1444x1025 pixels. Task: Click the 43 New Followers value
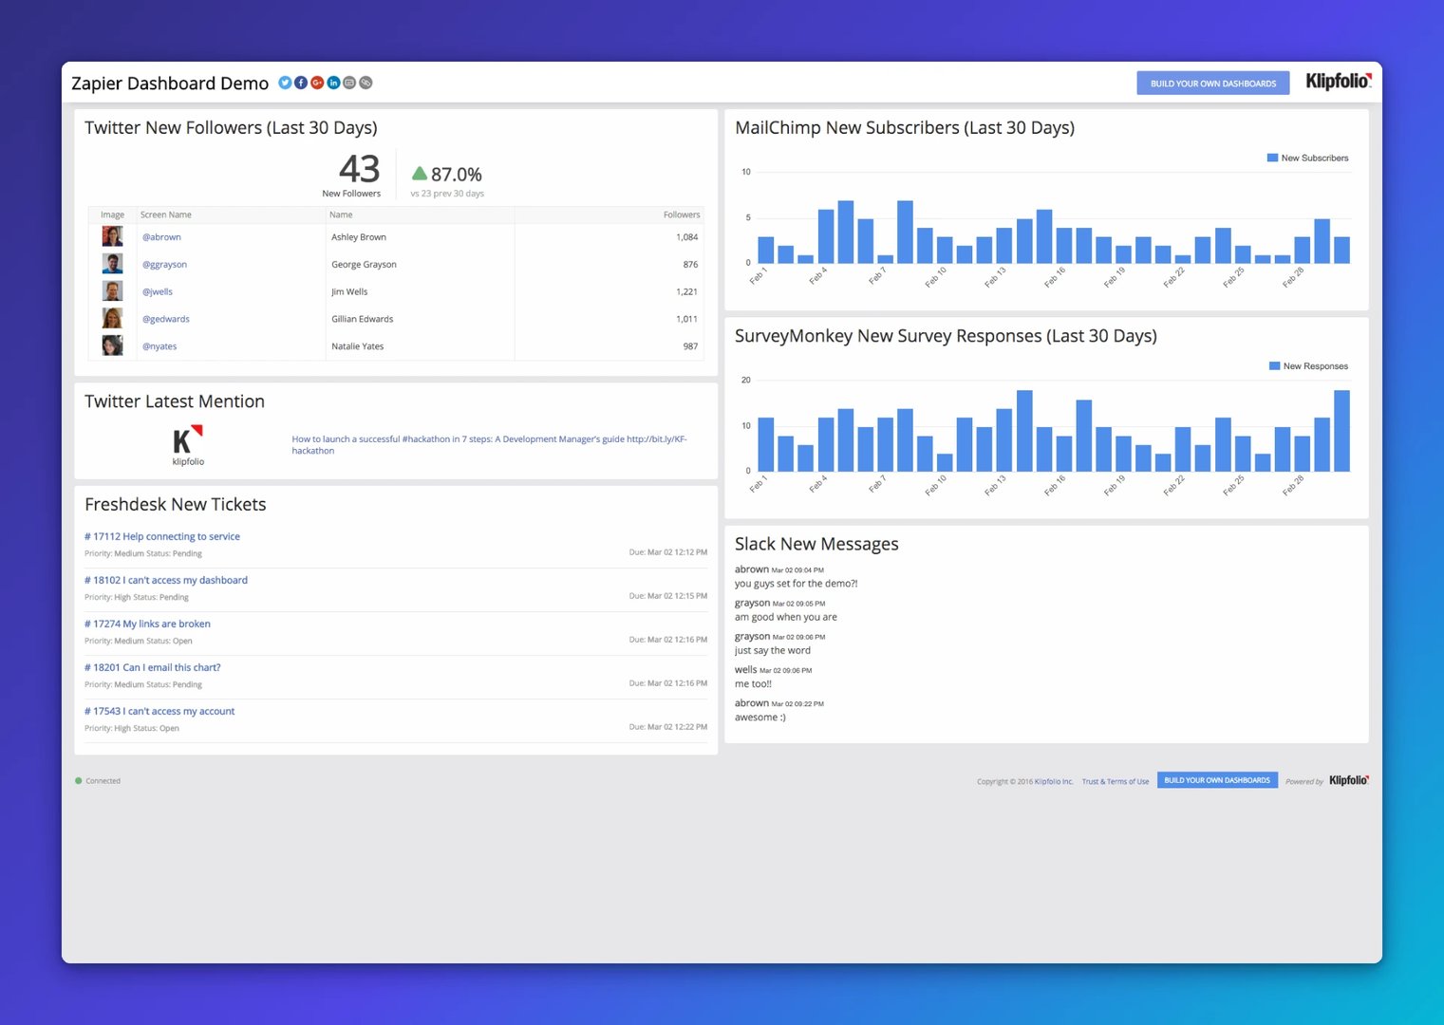(x=359, y=169)
